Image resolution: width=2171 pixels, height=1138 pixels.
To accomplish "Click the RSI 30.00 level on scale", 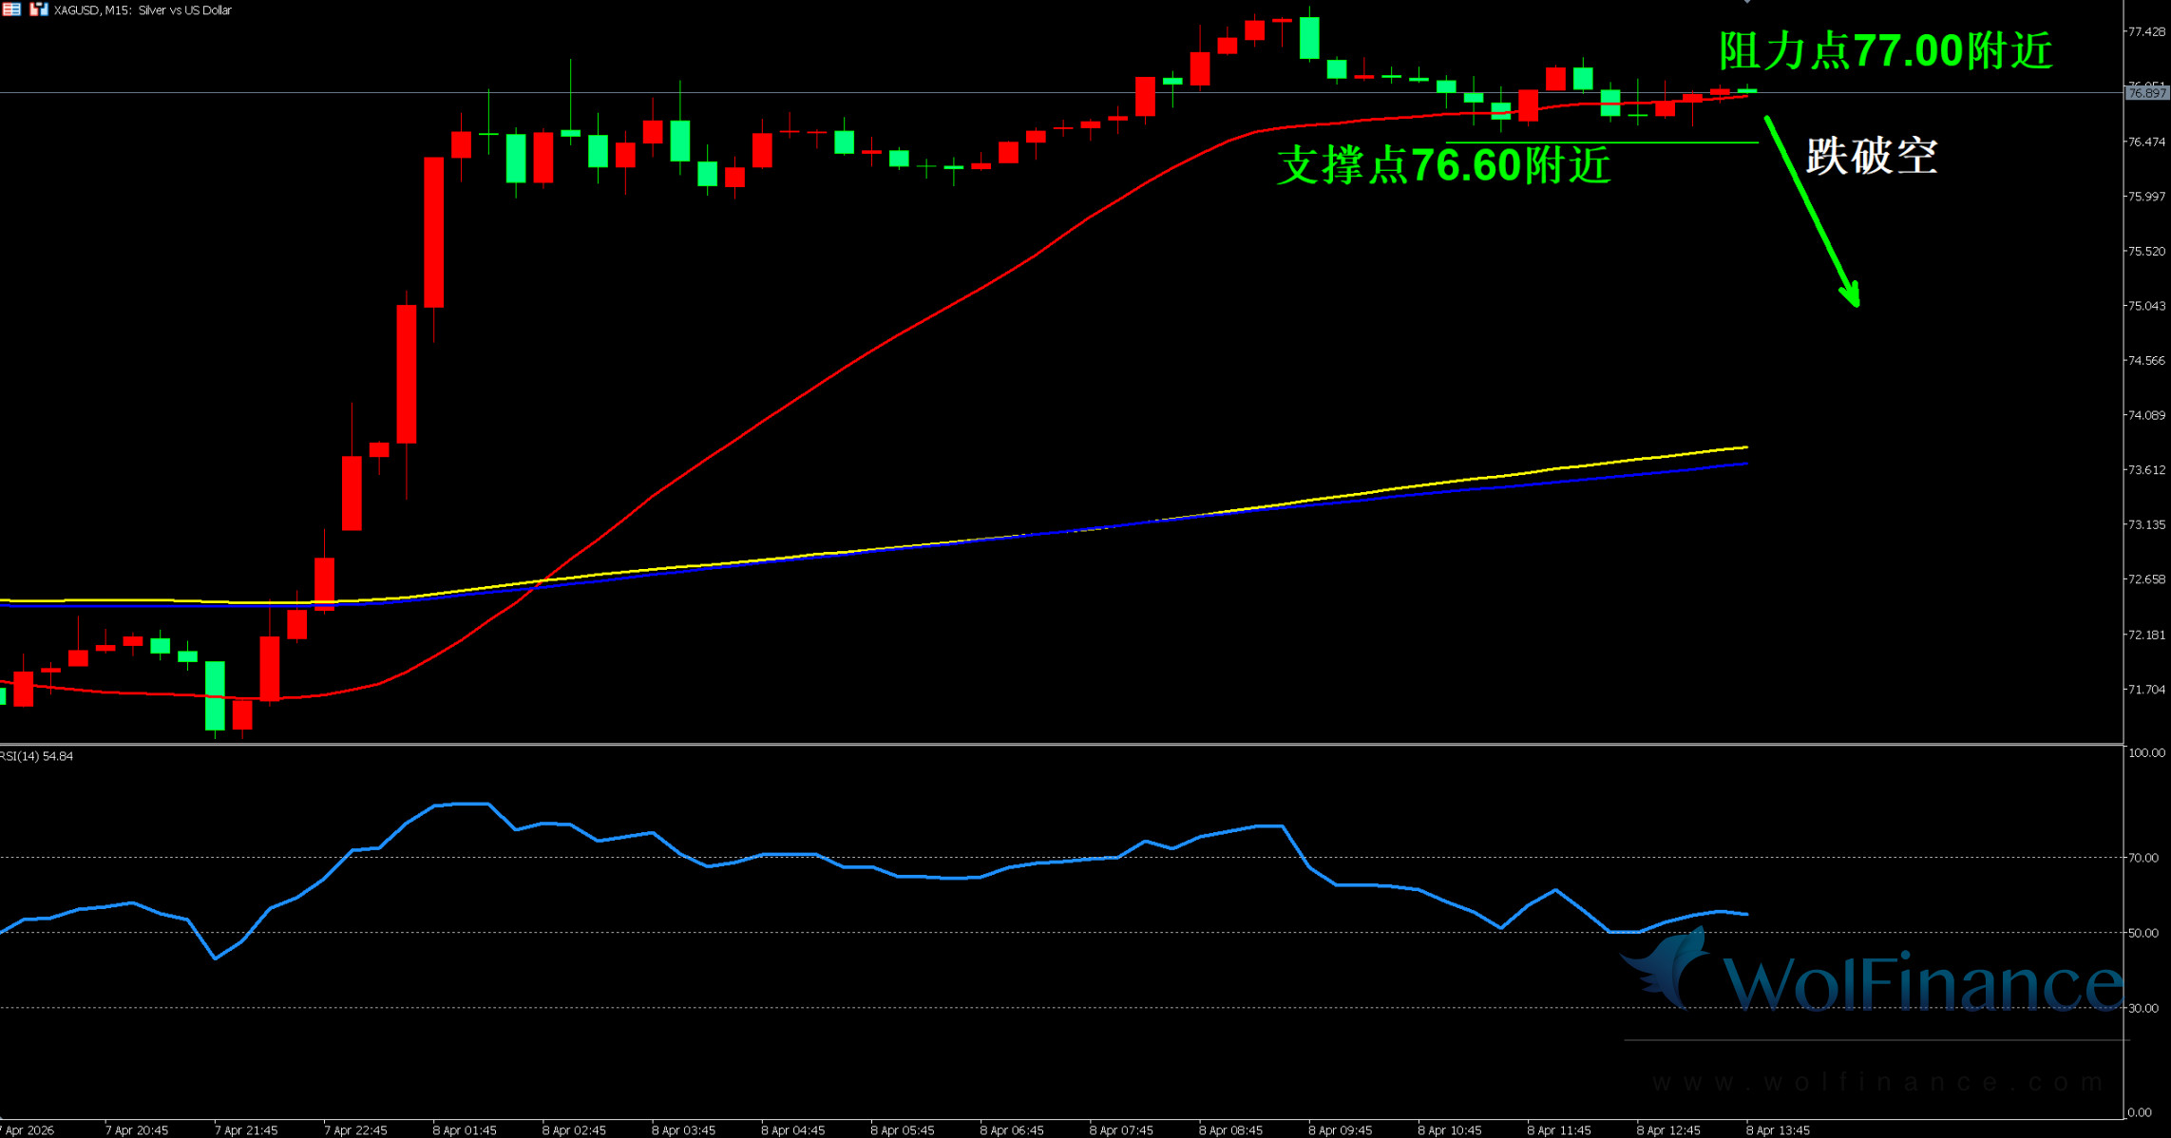I will (x=2143, y=1008).
